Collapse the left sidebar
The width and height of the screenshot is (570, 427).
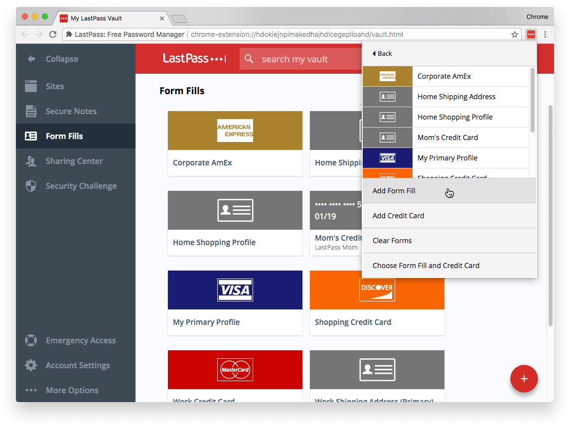[61, 59]
